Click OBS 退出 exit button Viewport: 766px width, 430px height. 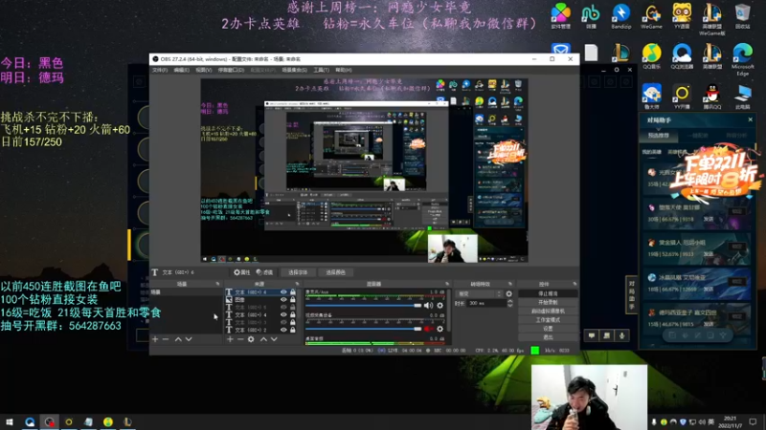[x=548, y=337]
